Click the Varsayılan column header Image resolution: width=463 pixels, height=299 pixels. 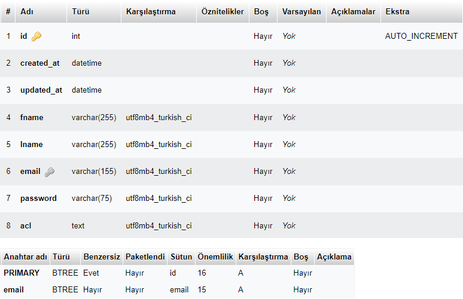click(302, 12)
